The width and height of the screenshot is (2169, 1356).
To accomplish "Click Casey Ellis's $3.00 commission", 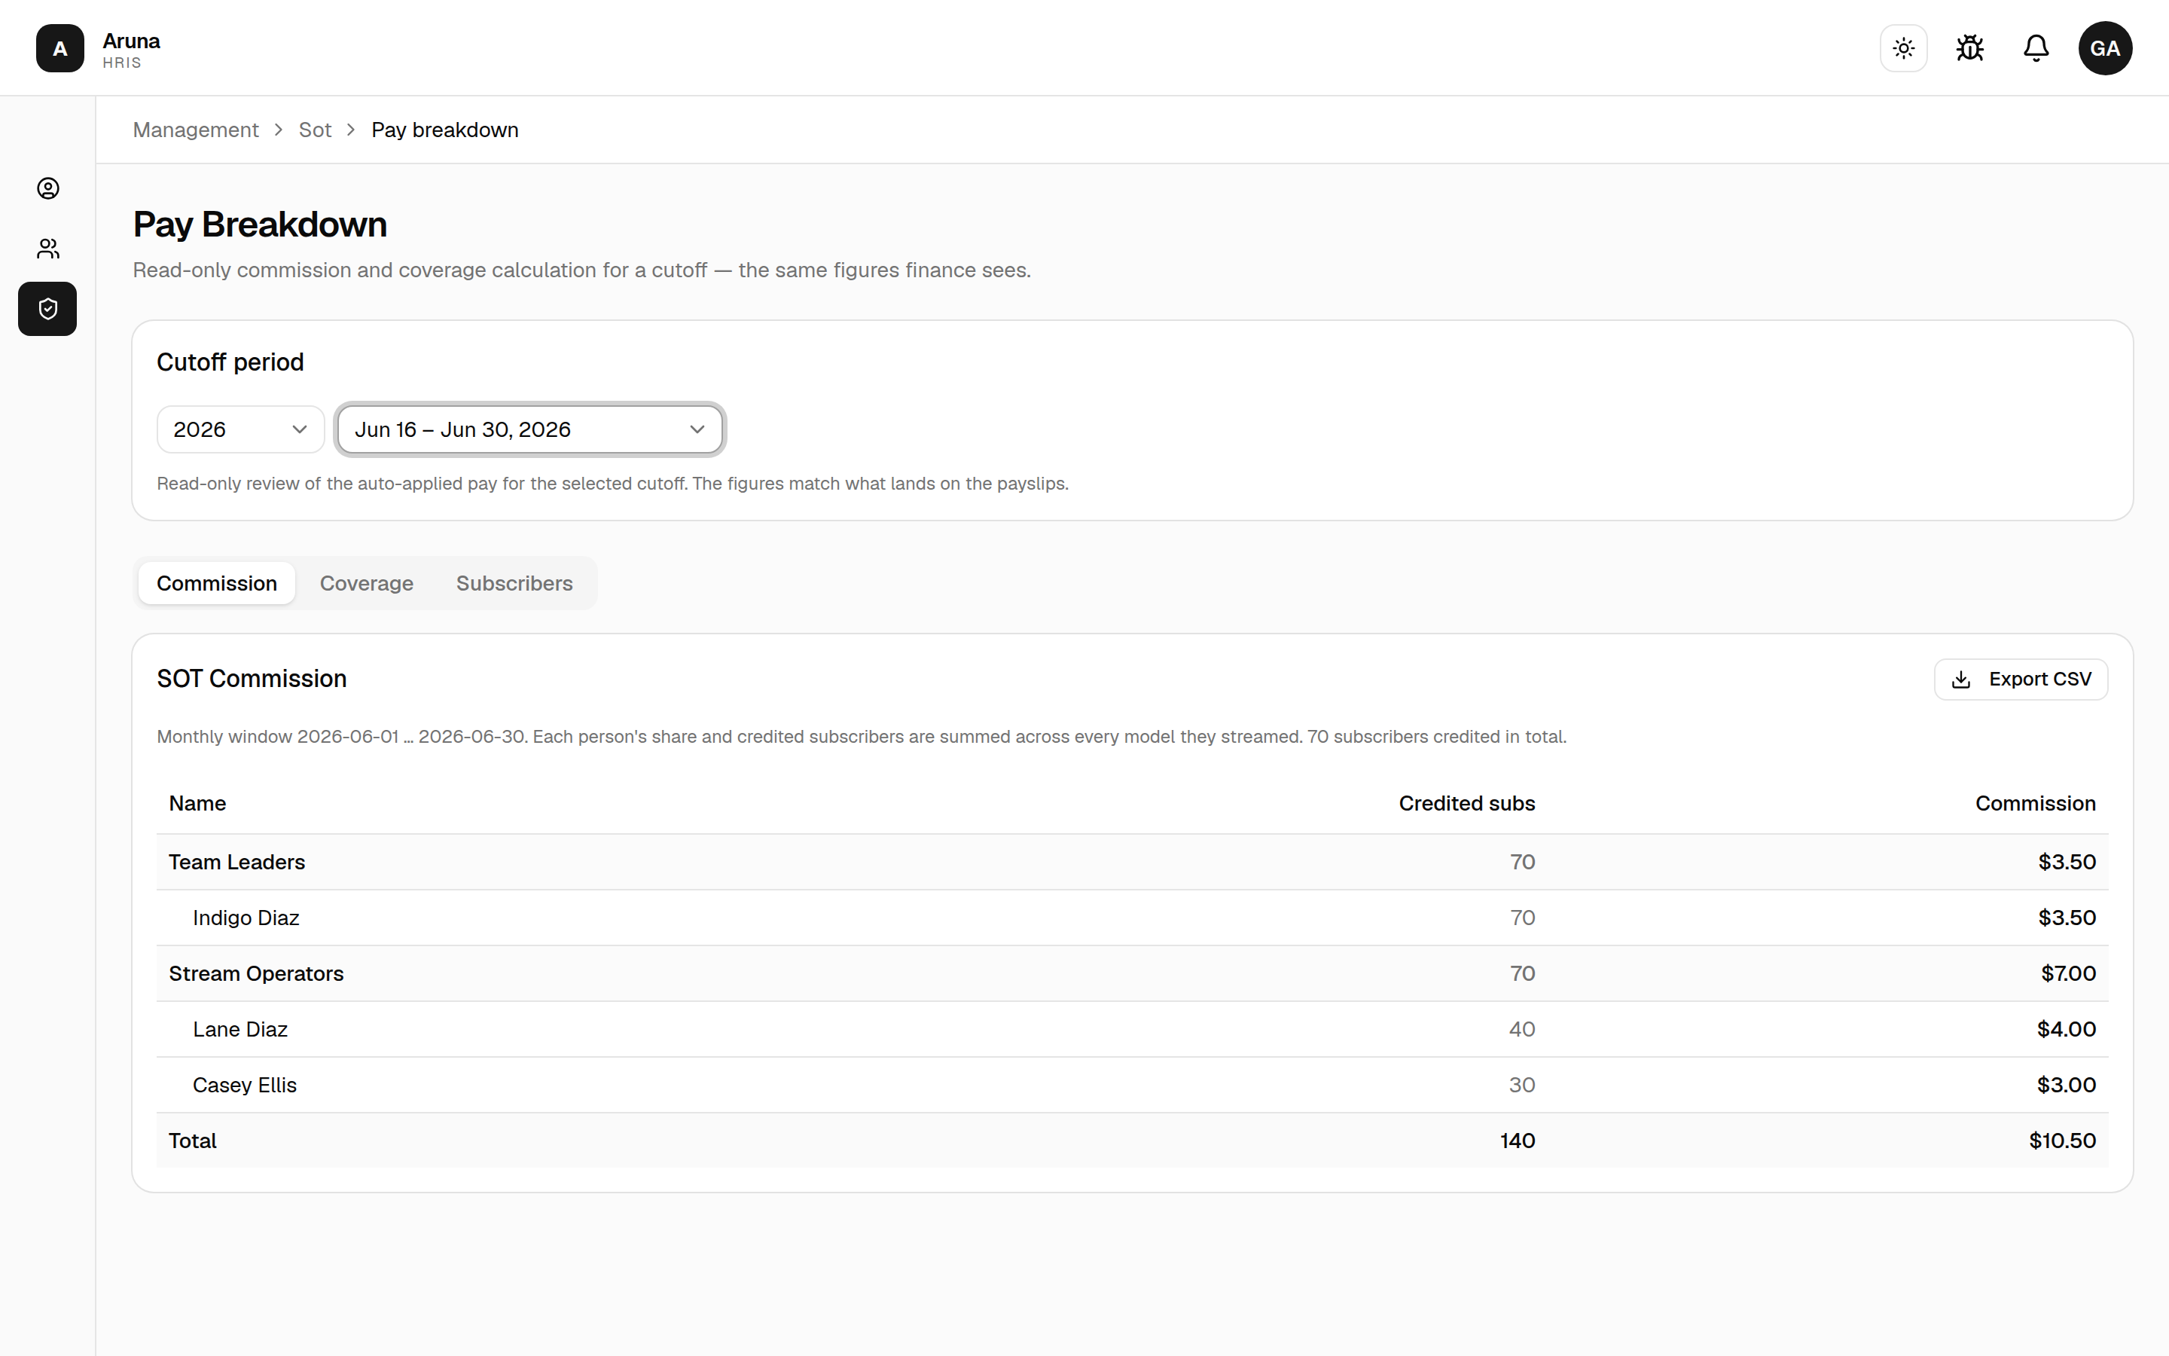I will tap(2066, 1084).
